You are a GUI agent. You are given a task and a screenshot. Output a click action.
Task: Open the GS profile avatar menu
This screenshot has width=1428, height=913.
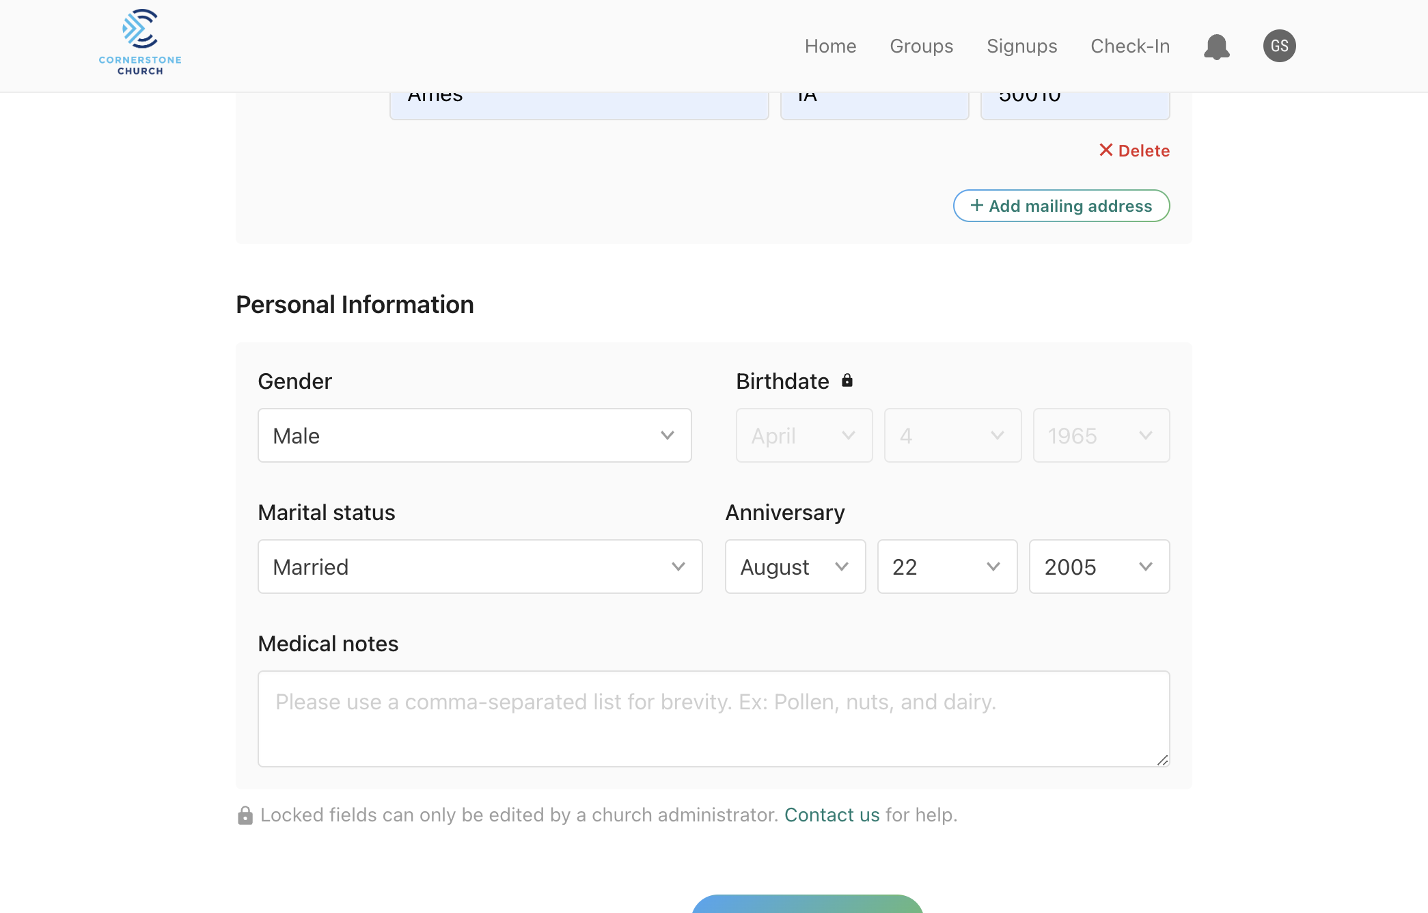coord(1279,46)
